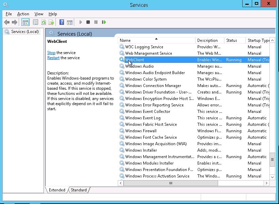The height and width of the screenshot is (204, 279).
Task: Click 'The Web M...' description cell
Action: (x=209, y=53)
